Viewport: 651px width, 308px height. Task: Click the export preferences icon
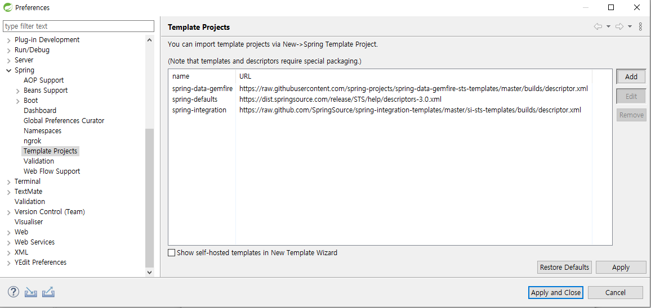(48, 292)
